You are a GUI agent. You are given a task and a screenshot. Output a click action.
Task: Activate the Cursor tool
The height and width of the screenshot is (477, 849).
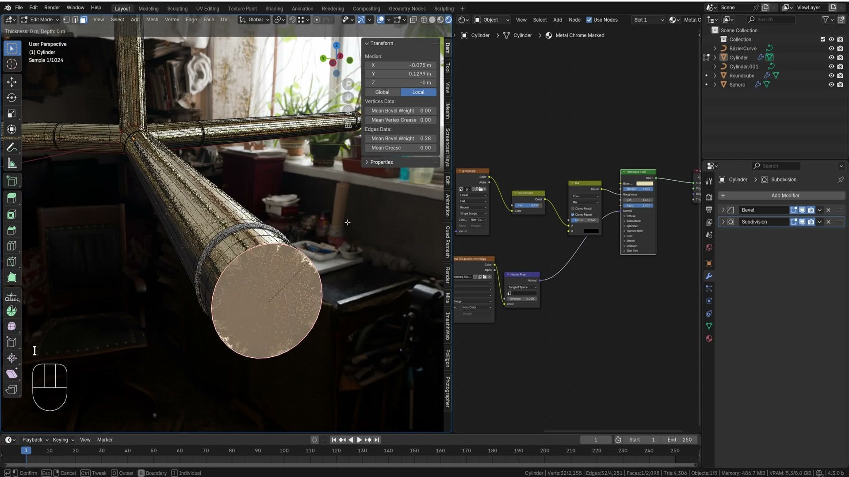(x=12, y=64)
